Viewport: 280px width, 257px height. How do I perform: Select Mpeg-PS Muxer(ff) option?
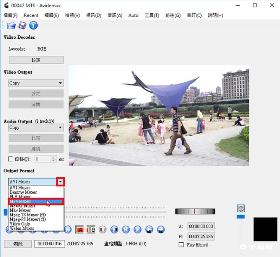[x=36, y=219]
